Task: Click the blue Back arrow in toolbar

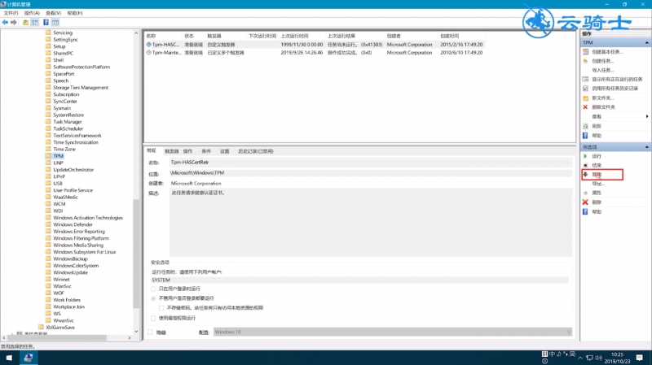Action: [x=5, y=23]
